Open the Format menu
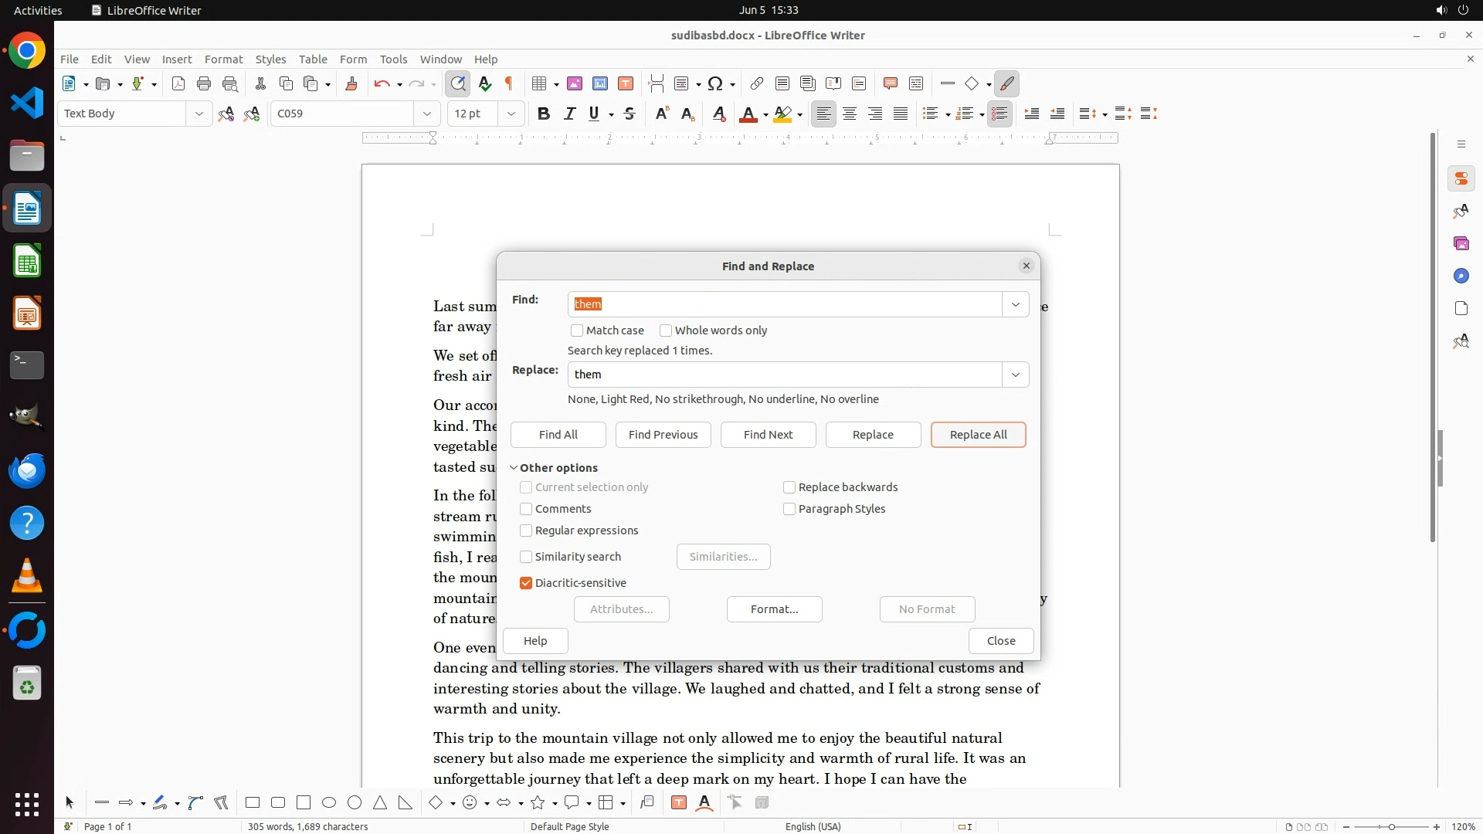The image size is (1483, 834). click(223, 59)
